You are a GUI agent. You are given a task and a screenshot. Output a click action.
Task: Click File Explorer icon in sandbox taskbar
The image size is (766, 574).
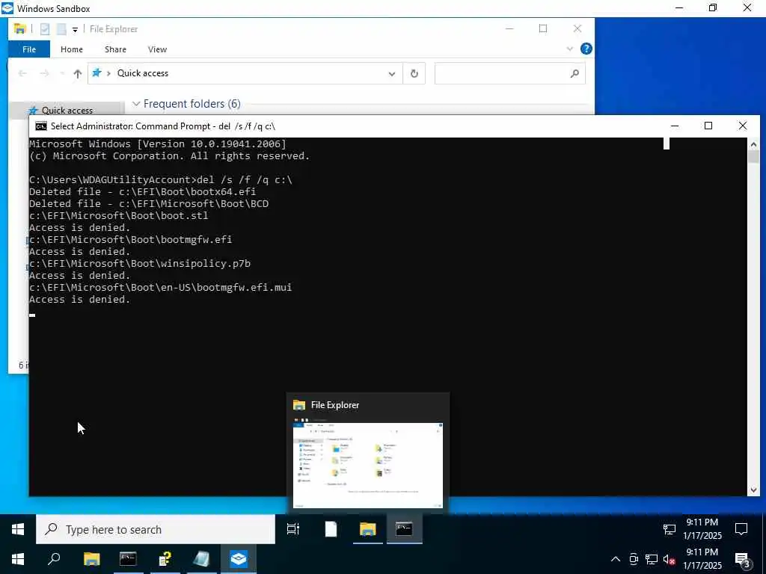pyautogui.click(x=368, y=529)
